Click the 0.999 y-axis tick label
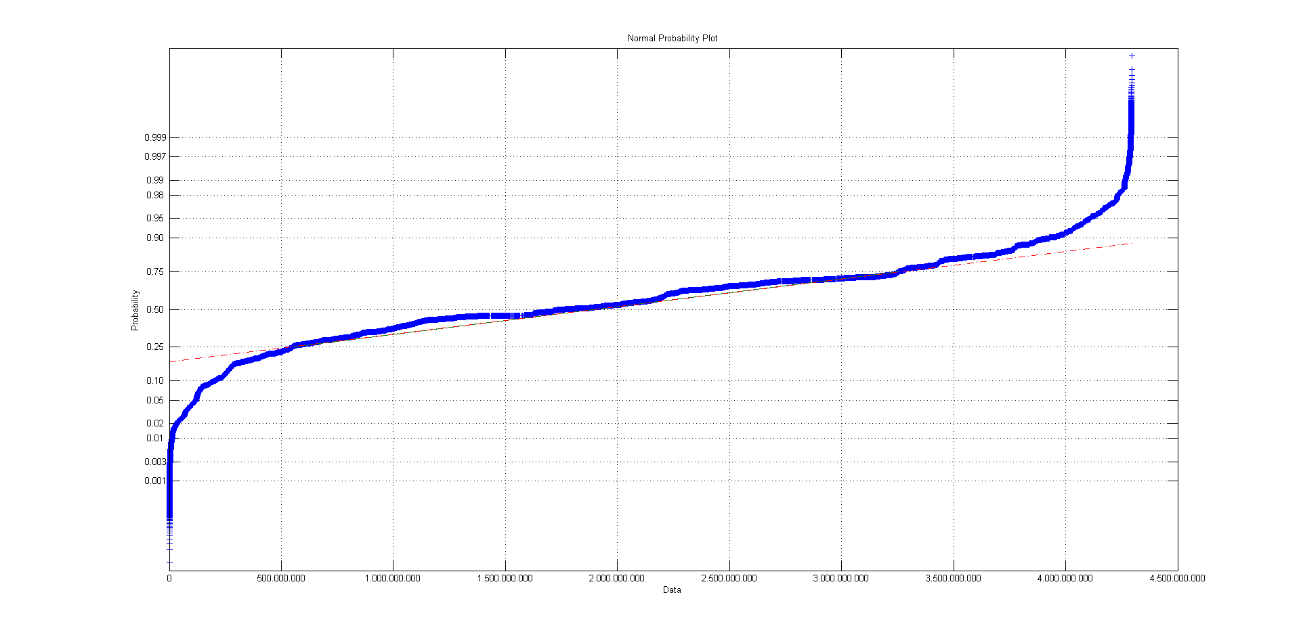The height and width of the screenshot is (641, 1301). pyautogui.click(x=155, y=137)
